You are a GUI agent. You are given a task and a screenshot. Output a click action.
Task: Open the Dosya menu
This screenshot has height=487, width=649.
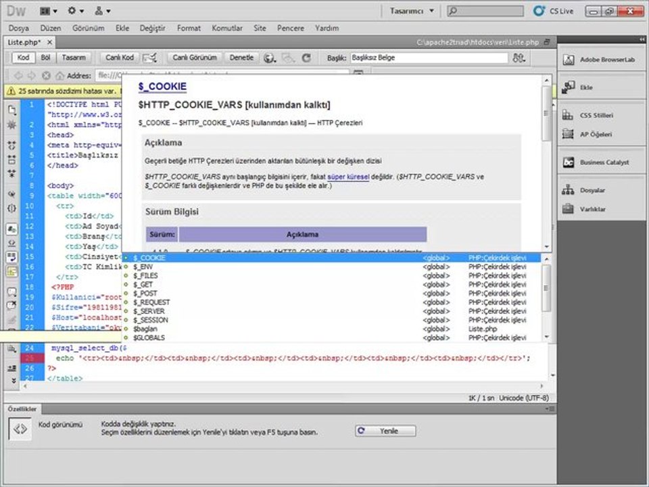(x=19, y=28)
